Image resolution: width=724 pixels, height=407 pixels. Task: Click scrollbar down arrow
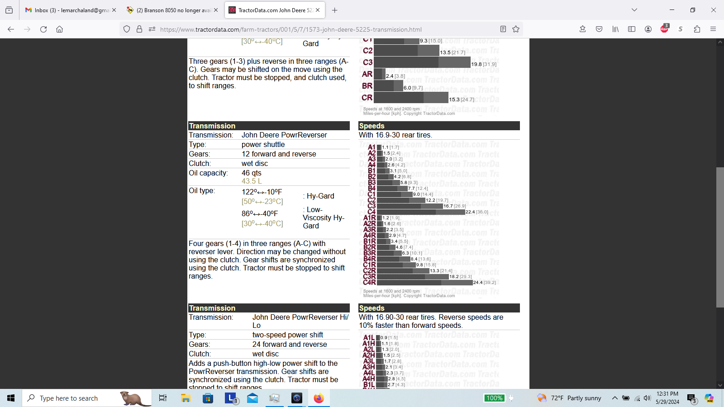point(720,385)
